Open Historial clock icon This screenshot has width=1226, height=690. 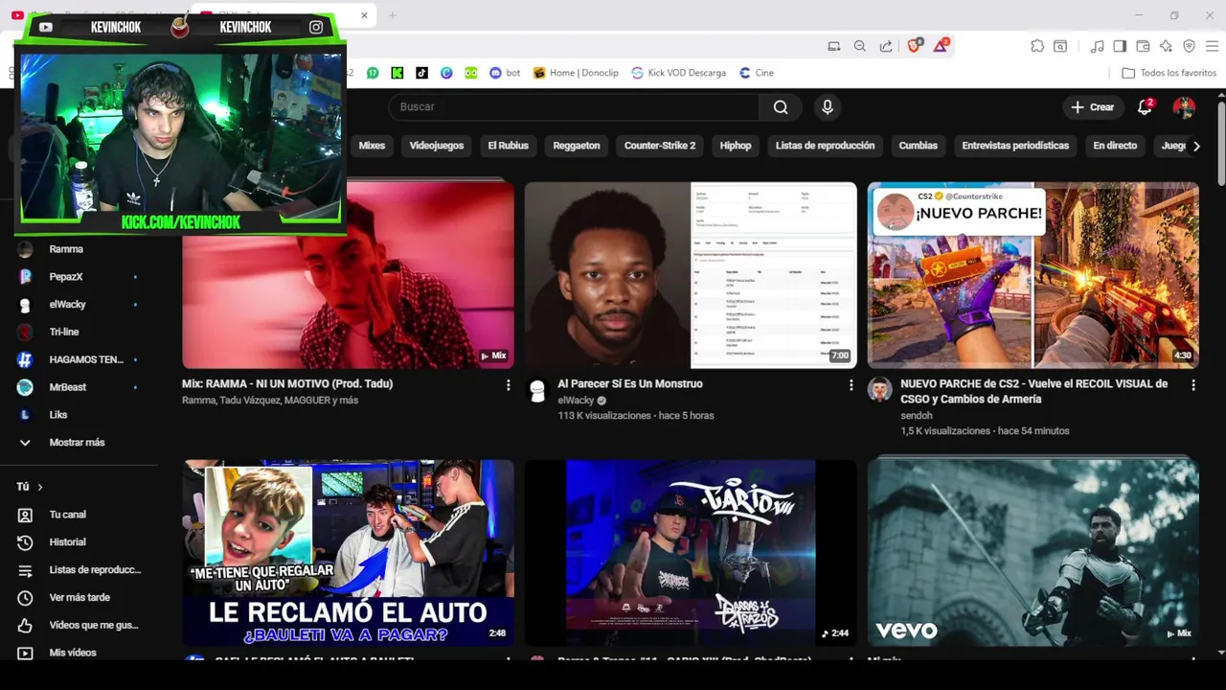tap(25, 542)
